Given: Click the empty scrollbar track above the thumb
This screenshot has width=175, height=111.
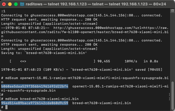Looking at the screenshot, I should [173, 47].
